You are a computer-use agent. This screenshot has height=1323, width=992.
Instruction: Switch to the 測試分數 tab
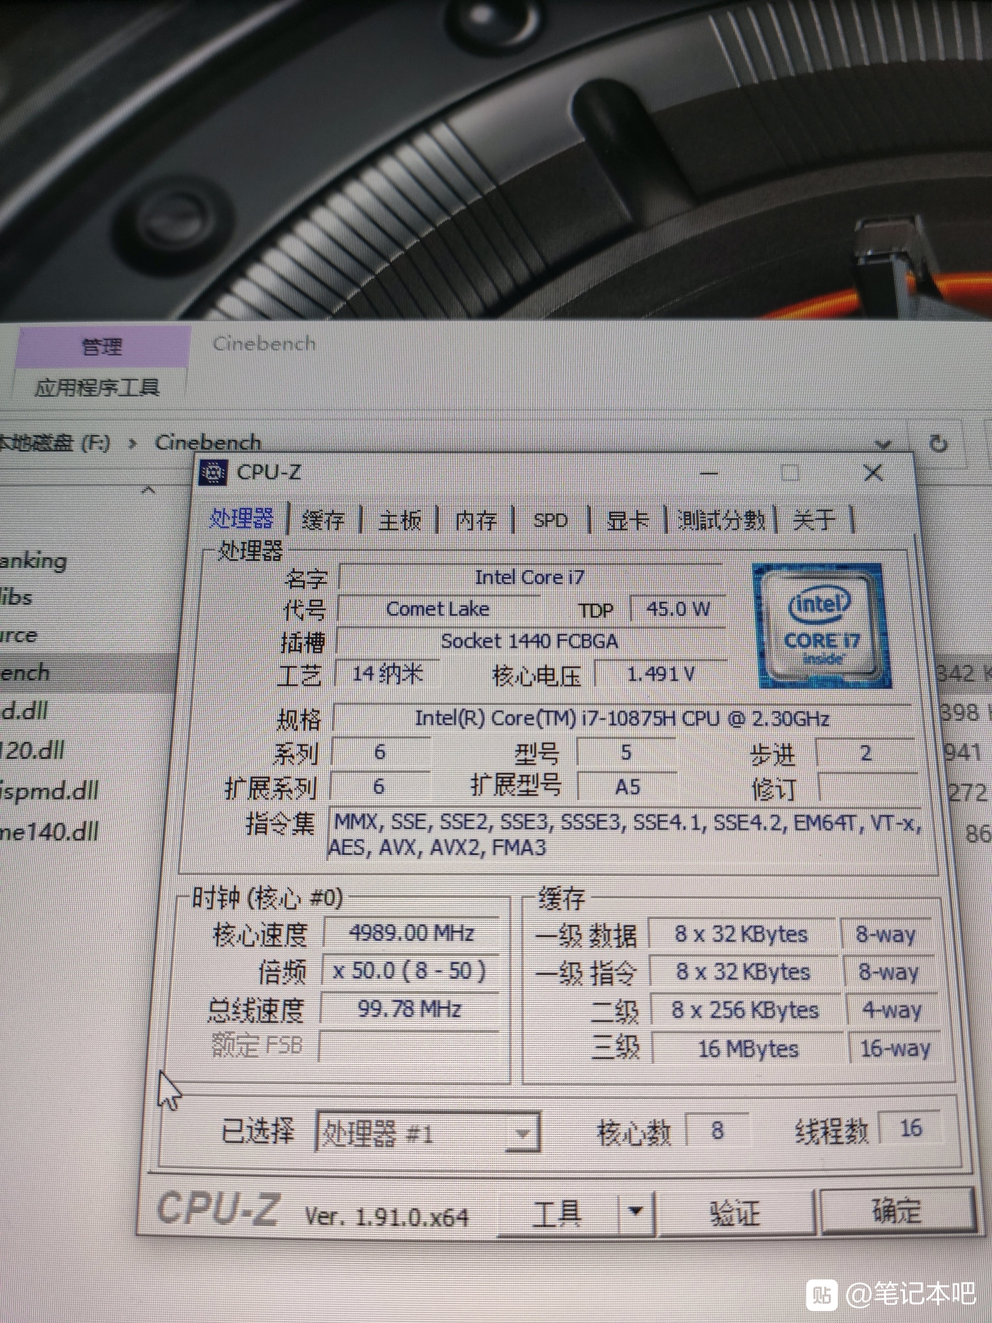722,520
